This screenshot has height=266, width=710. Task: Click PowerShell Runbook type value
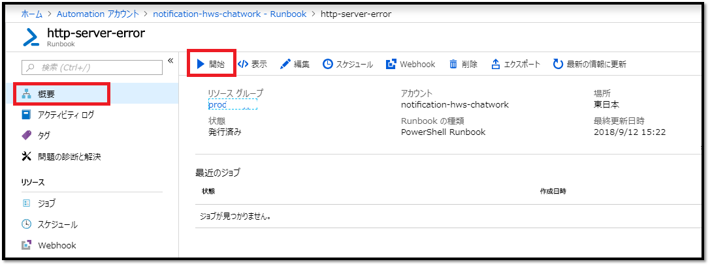pyautogui.click(x=444, y=132)
